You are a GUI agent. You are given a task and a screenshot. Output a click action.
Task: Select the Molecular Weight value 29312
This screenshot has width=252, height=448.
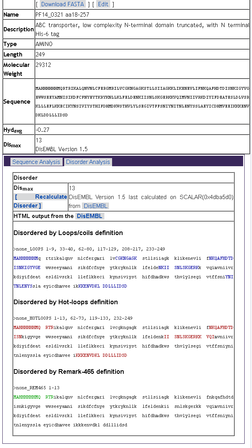[43, 65]
